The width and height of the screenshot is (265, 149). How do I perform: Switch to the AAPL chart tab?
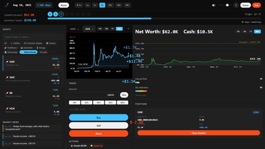tap(73, 29)
